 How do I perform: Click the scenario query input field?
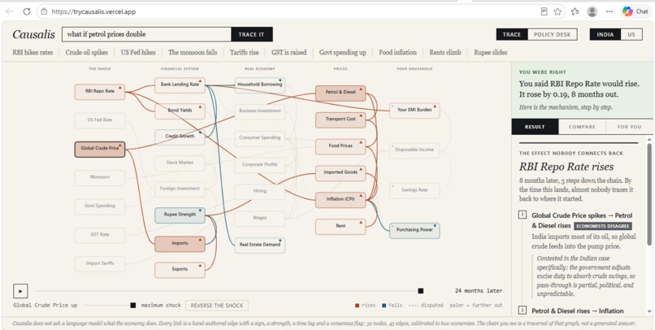pos(146,34)
